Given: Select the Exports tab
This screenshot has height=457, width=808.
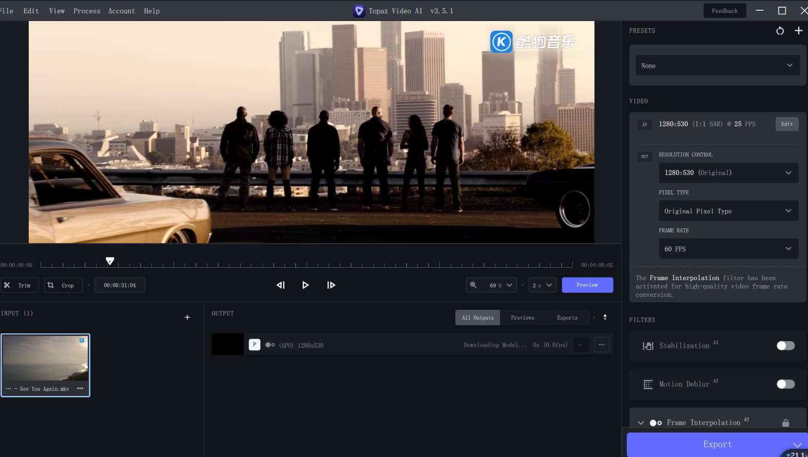Looking at the screenshot, I should [567, 317].
